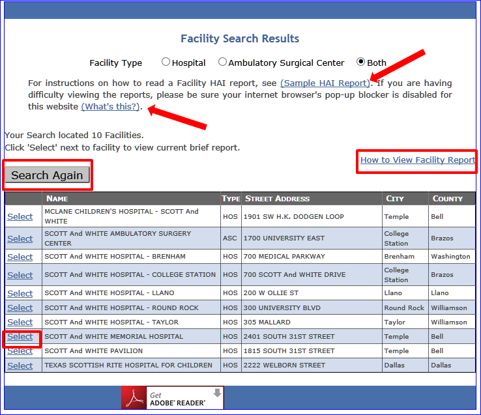Click the County column header
This screenshot has height=415, width=481.
click(447, 199)
